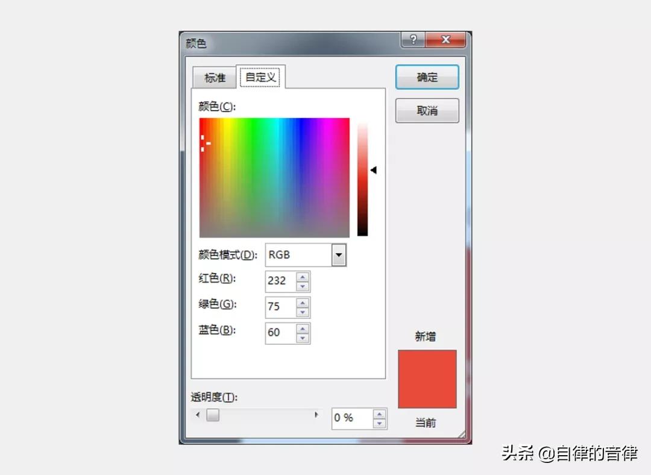Decrease the red value with down arrow
651x475 pixels.
coord(303,286)
